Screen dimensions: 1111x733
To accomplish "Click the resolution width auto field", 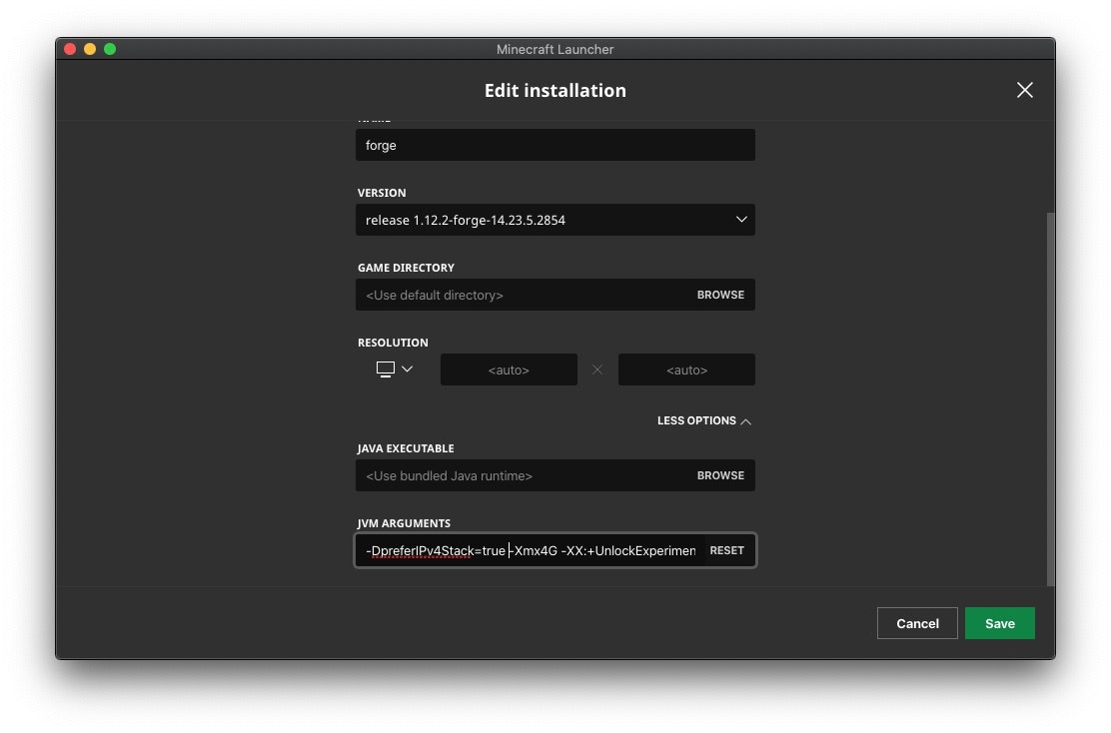I will tap(509, 369).
